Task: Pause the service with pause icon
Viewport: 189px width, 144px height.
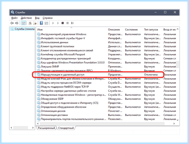Action: click(67, 23)
